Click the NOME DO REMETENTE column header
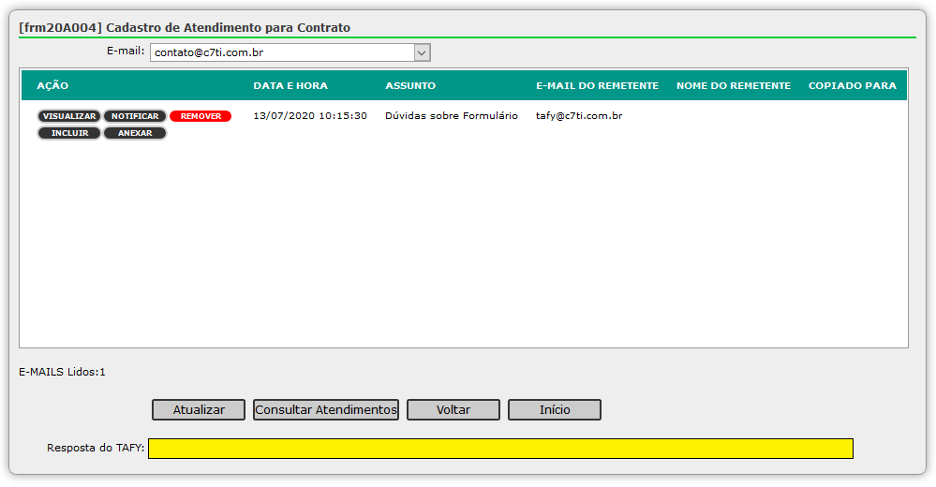The height and width of the screenshot is (487, 936). pos(734,85)
